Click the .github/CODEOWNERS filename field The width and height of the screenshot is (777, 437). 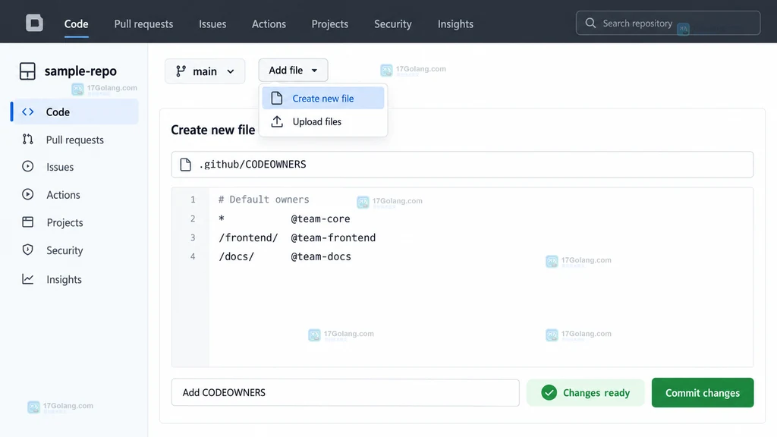click(462, 165)
